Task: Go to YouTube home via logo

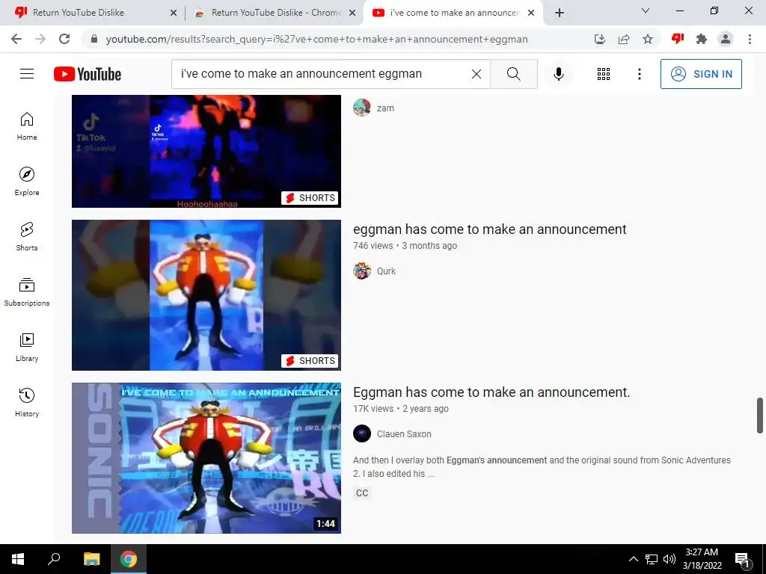Action: (88, 74)
